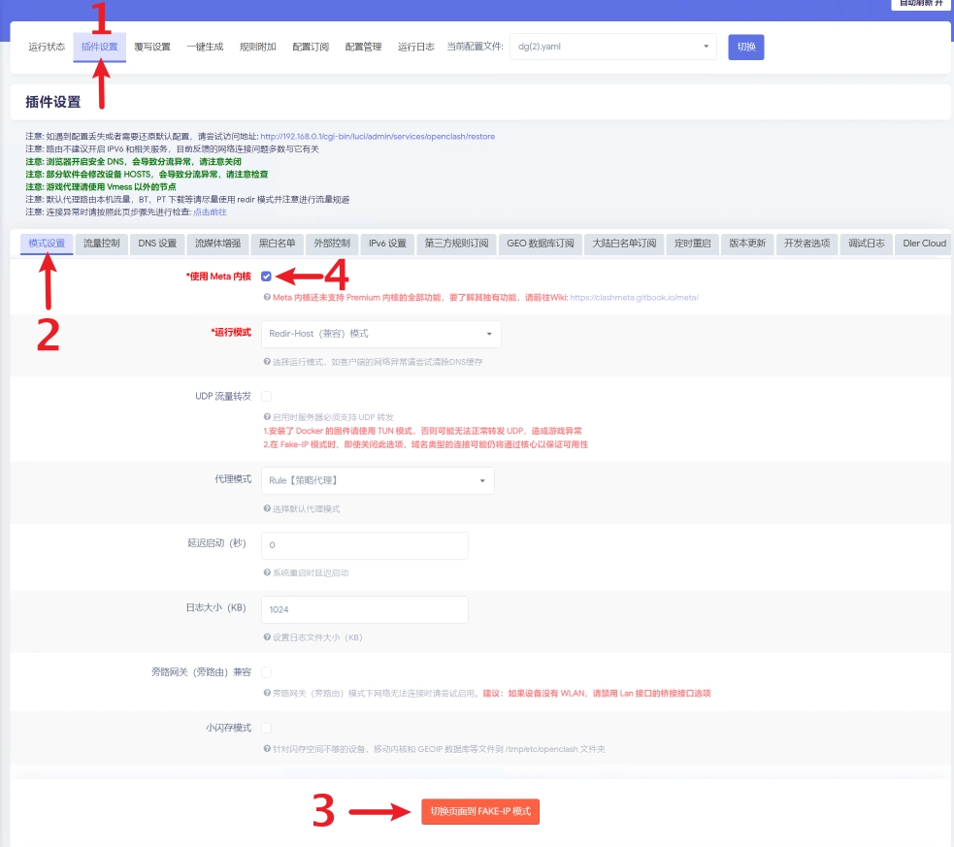Click the help icon under 运行模式 dropdown

(267, 362)
